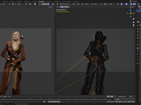This screenshot has width=141, height=105.
Task: Open Channel menu in timeline
Action: pos(5,97)
